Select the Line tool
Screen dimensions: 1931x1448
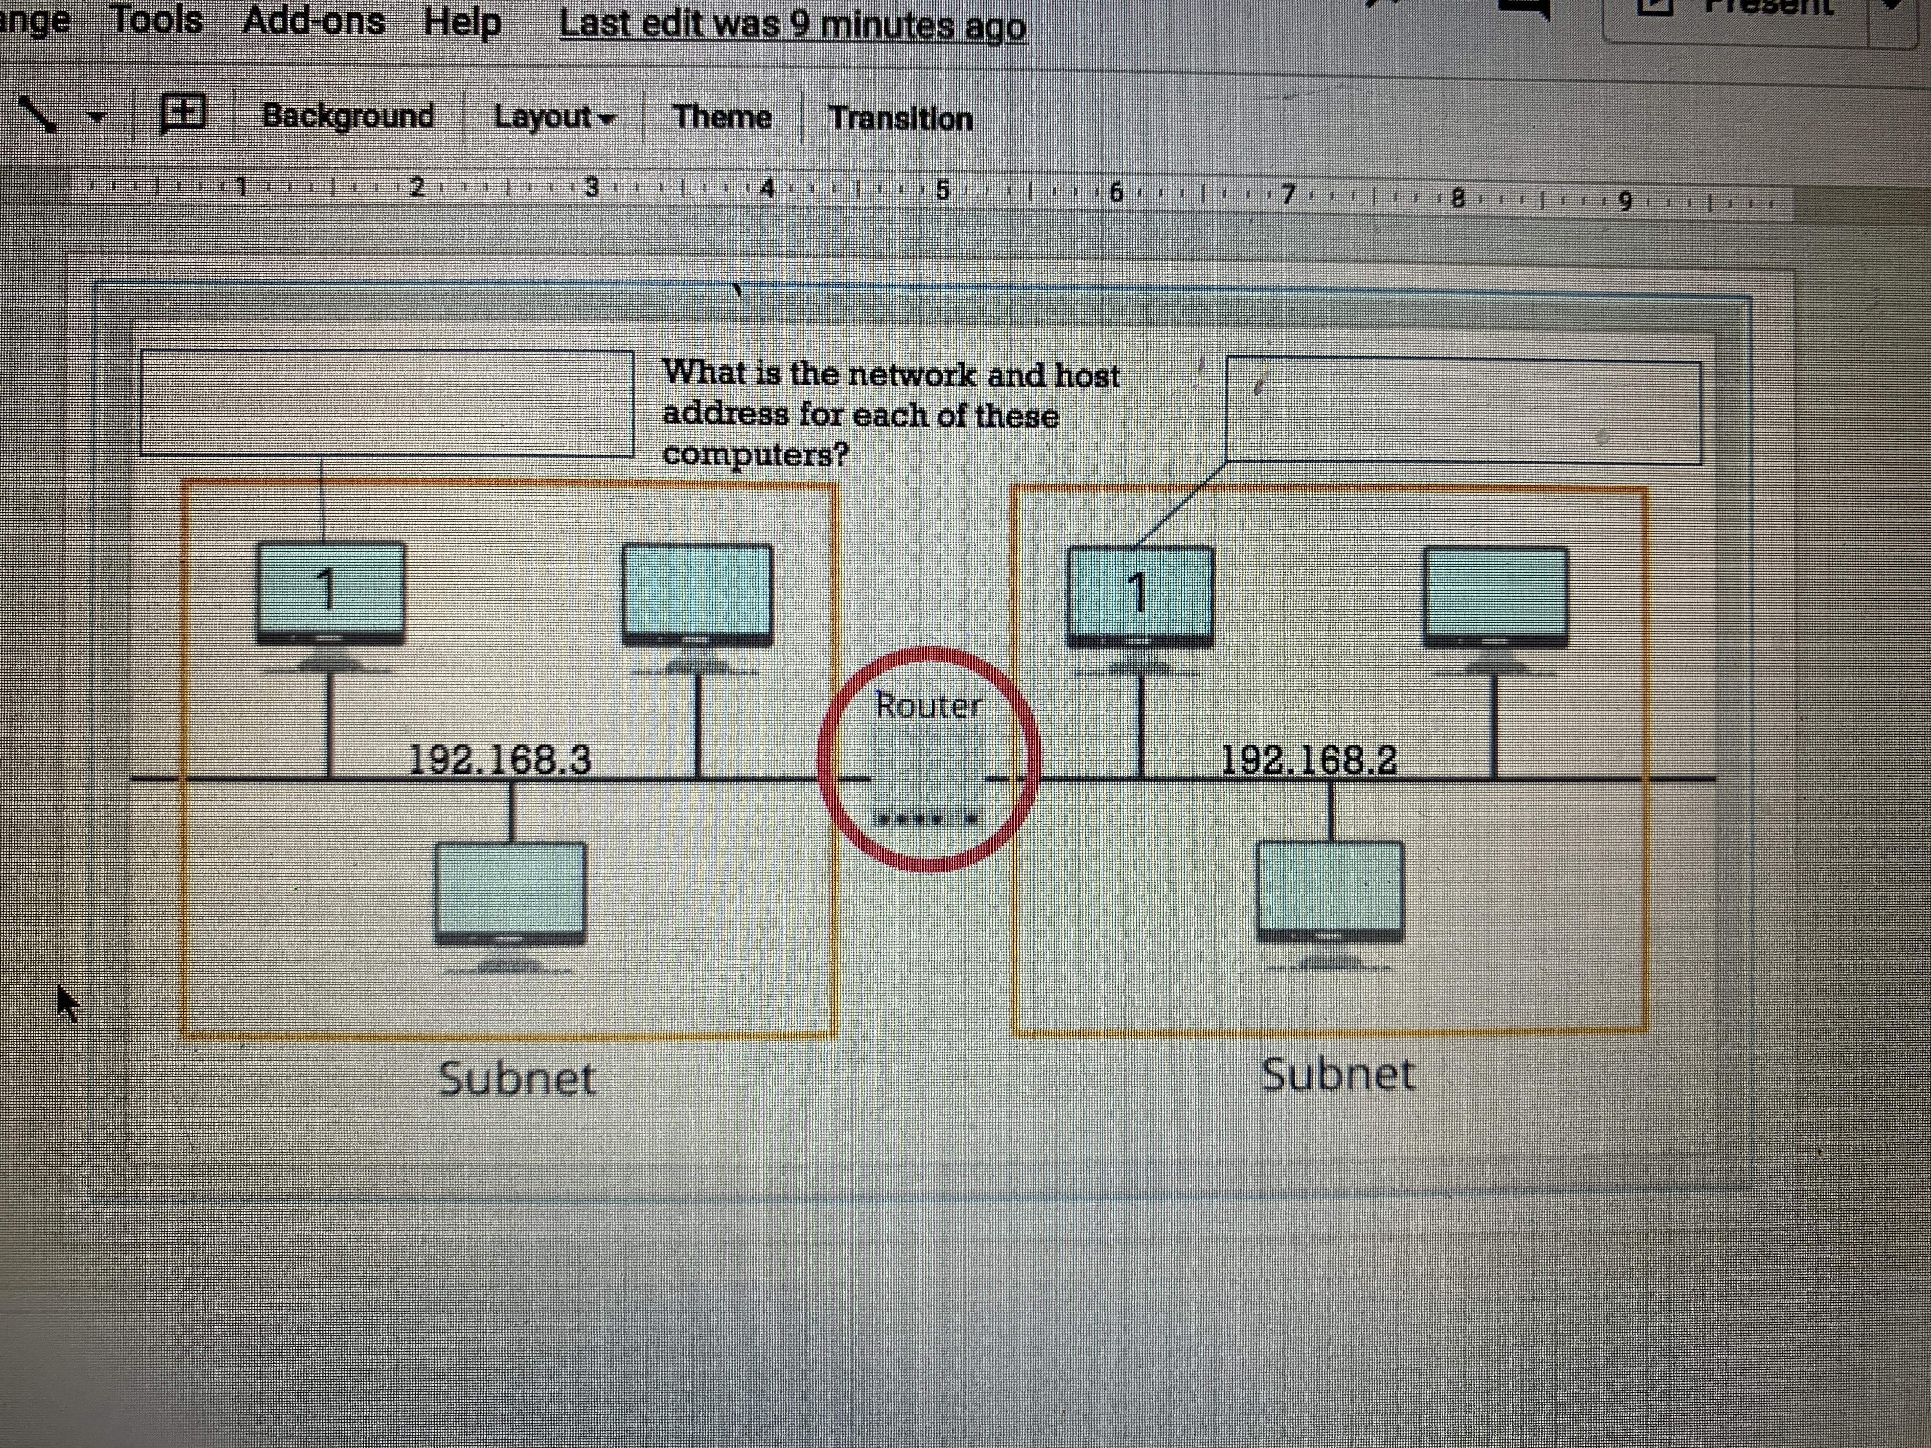(x=37, y=114)
